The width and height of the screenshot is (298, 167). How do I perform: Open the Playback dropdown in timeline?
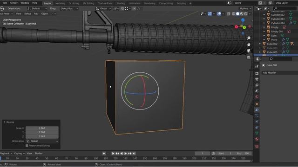coord(6,154)
